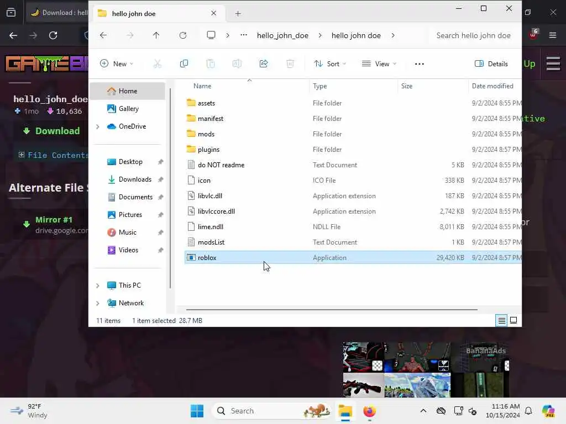
Task: Refresh the File Explorer folder view
Action: click(x=183, y=35)
